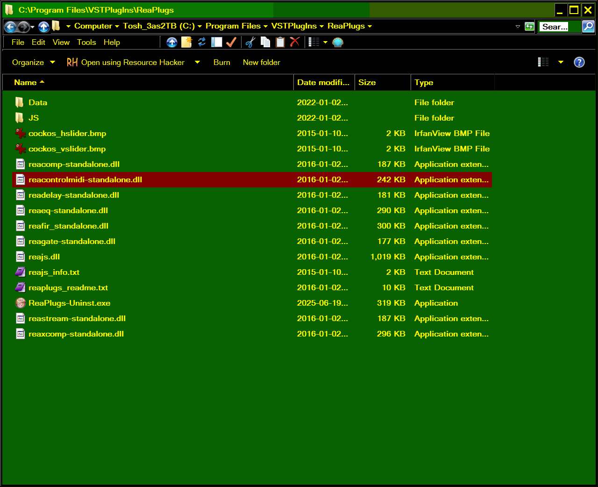Open the toolbar views dropdown arrow
Viewport: 598px width, 487px height.
325,43
